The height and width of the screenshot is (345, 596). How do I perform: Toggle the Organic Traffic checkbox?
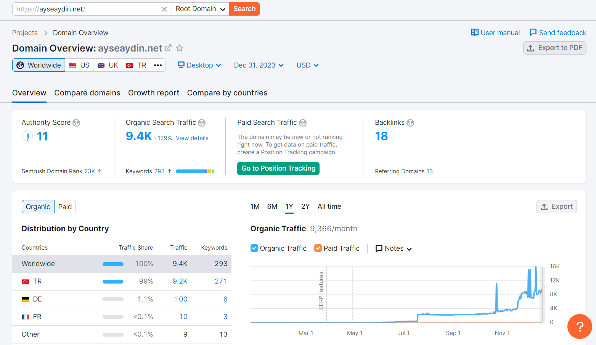coord(254,248)
